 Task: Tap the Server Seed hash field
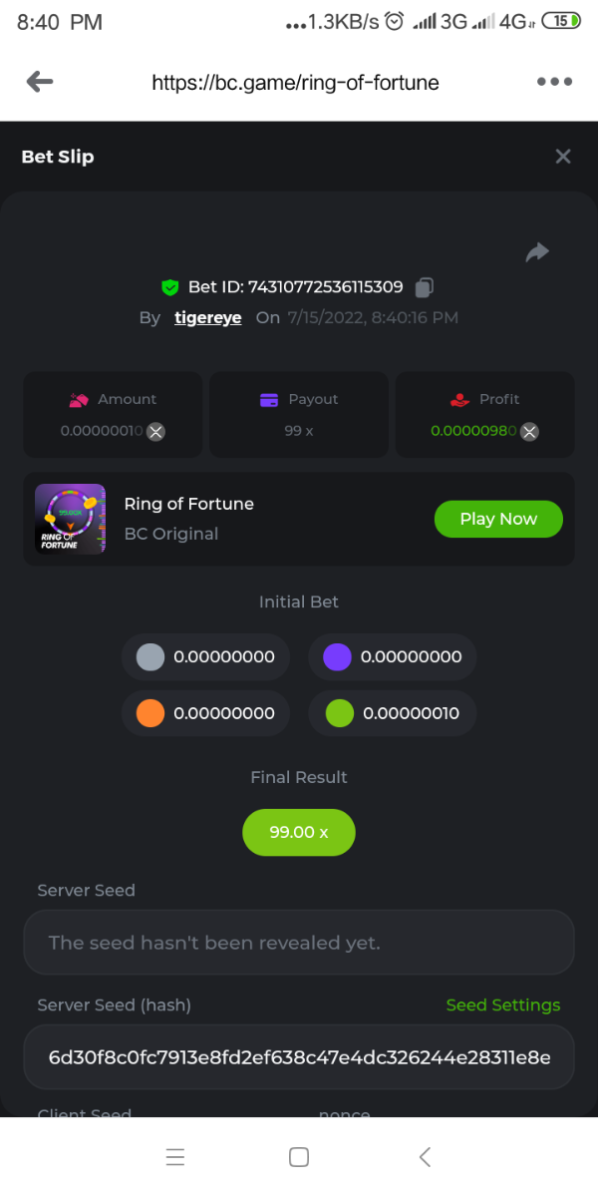pyautogui.click(x=299, y=1056)
